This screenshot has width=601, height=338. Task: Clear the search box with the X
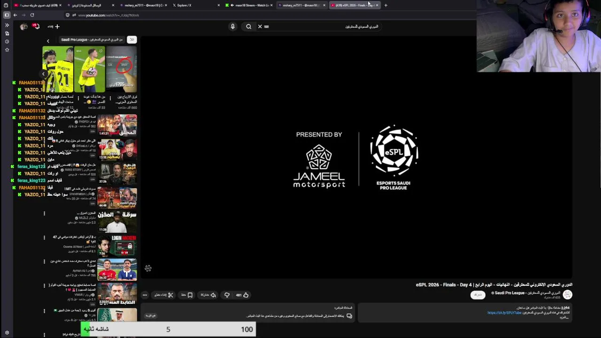tap(260, 26)
